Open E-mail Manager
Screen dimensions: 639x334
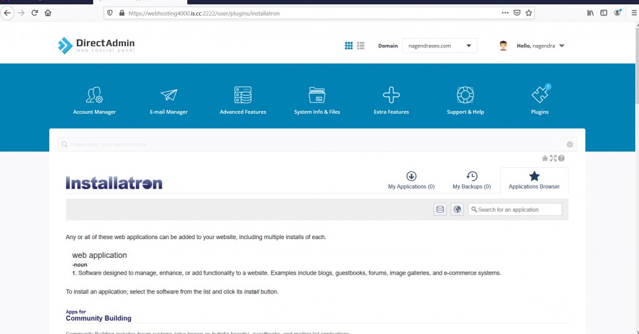click(168, 101)
